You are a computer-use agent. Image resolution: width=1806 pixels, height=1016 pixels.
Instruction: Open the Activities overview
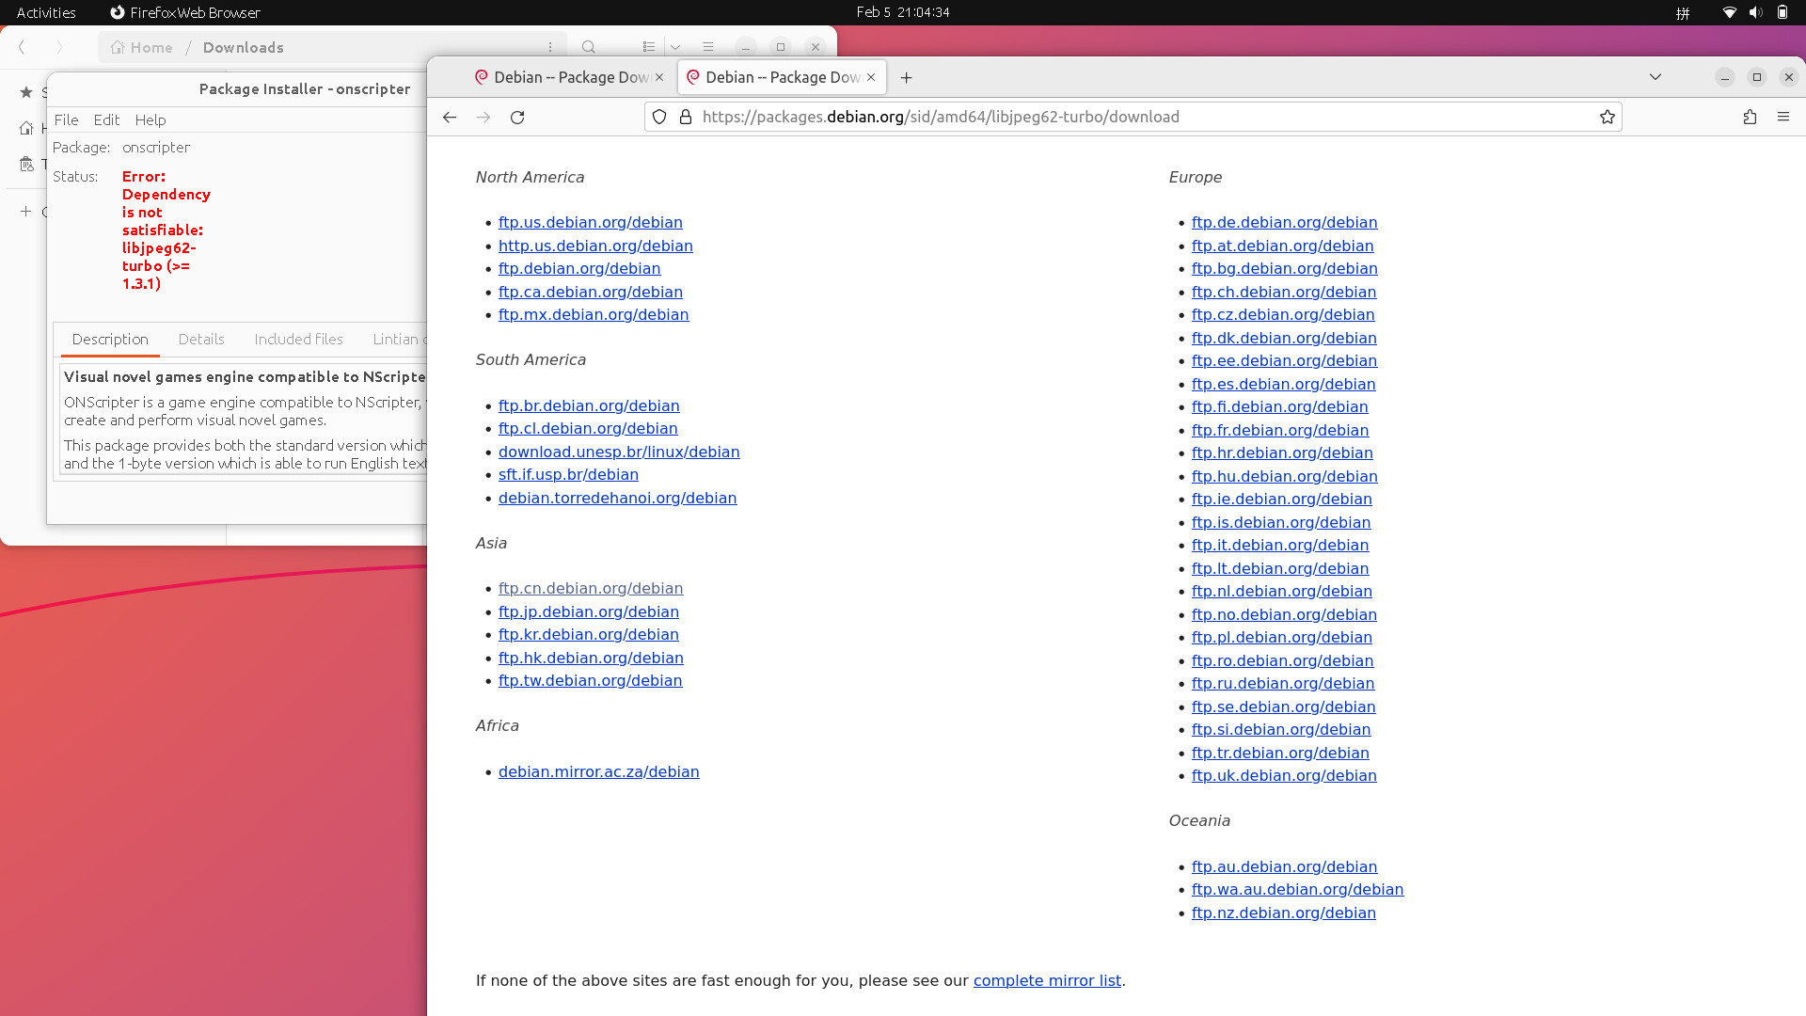click(x=46, y=12)
